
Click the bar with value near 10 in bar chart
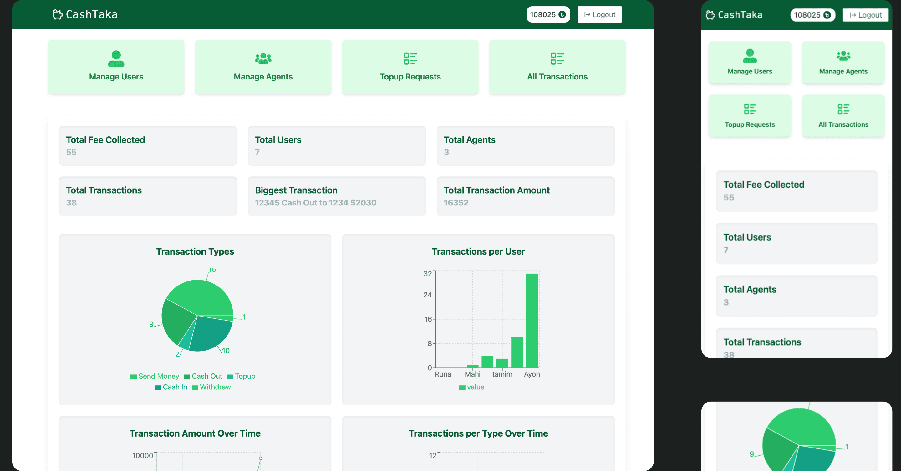[517, 352]
